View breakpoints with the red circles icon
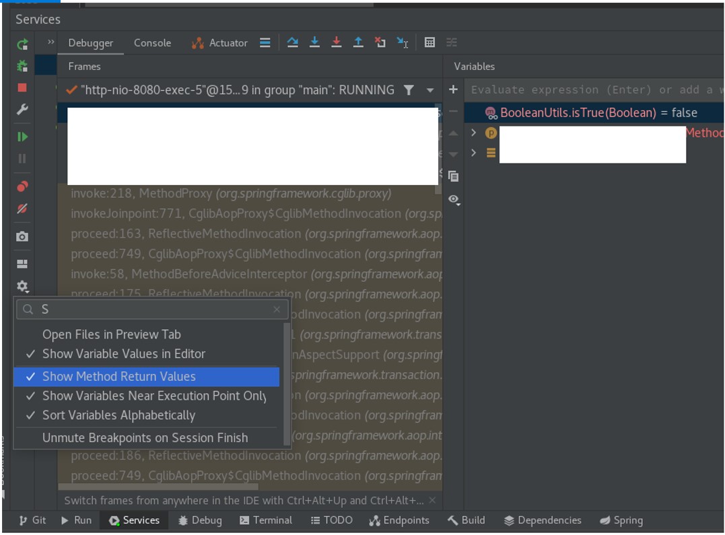Image resolution: width=725 pixels, height=535 pixels. tap(22, 186)
